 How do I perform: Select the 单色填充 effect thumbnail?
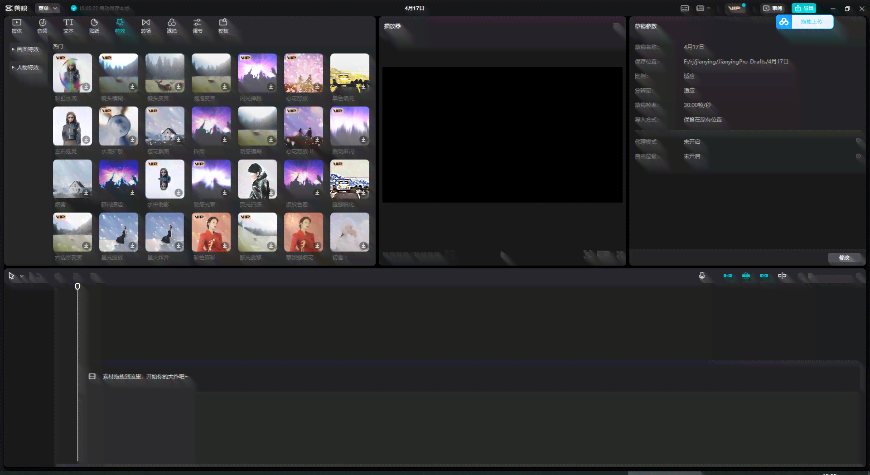point(350,73)
